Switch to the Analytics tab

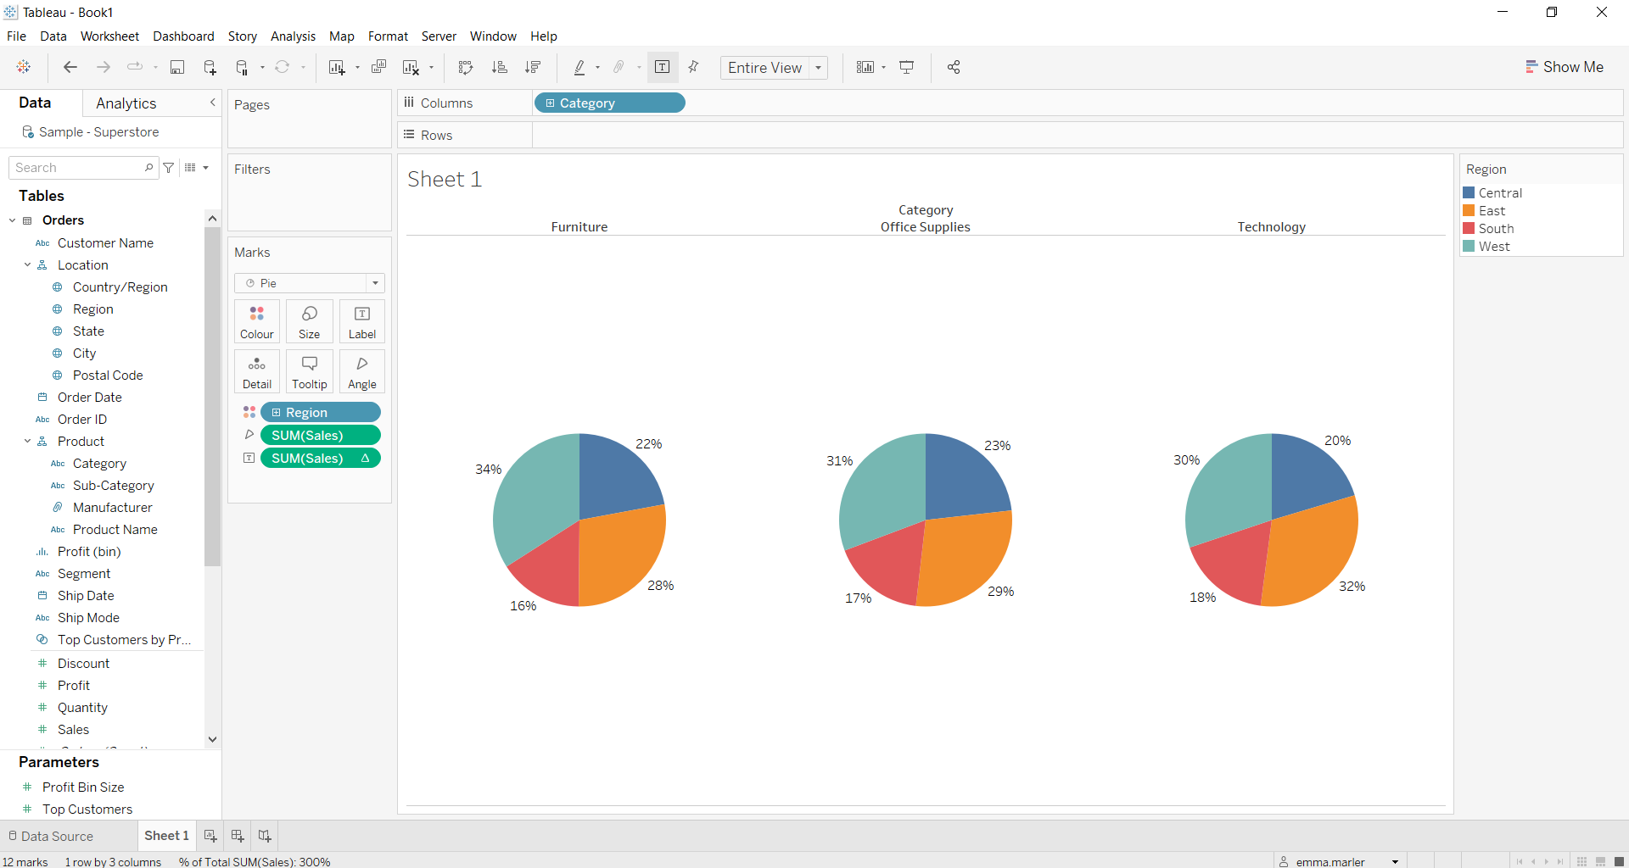pos(126,103)
